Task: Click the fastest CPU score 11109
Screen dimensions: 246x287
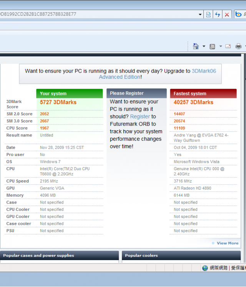Action: (x=180, y=128)
